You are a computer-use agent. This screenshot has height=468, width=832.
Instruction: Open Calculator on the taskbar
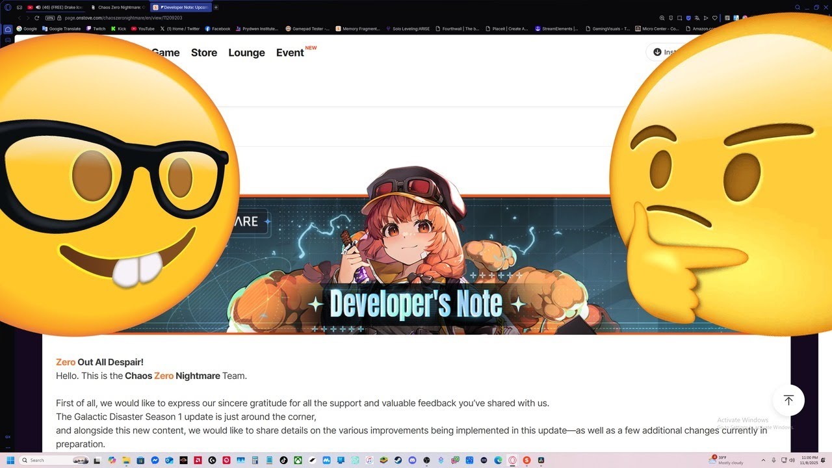[x=255, y=460]
